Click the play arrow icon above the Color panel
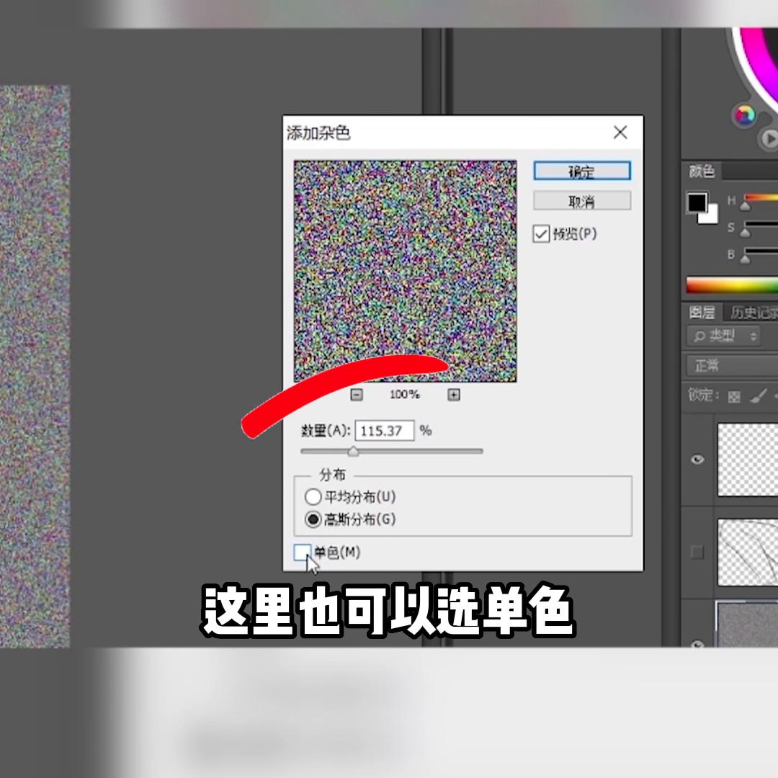The image size is (778, 778). [769, 140]
